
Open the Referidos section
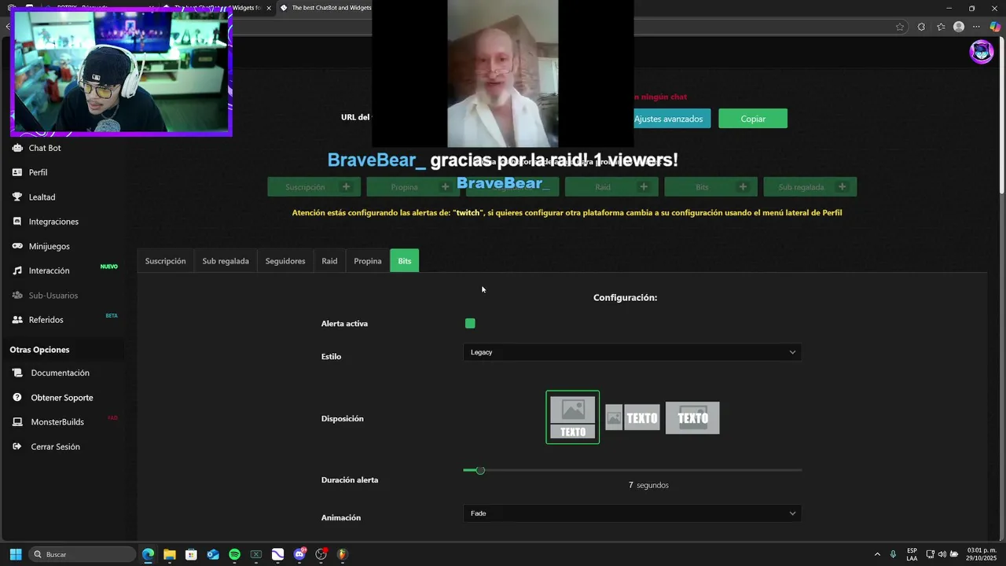point(46,320)
